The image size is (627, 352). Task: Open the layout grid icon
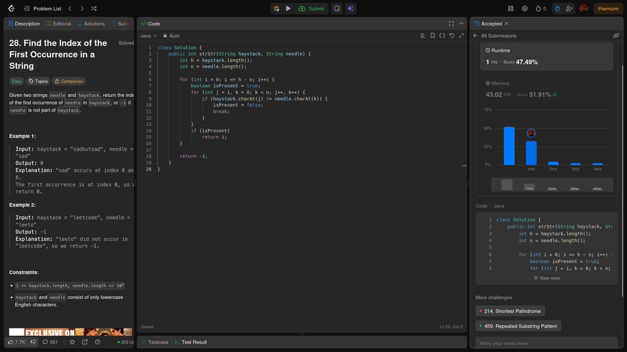tap(511, 8)
